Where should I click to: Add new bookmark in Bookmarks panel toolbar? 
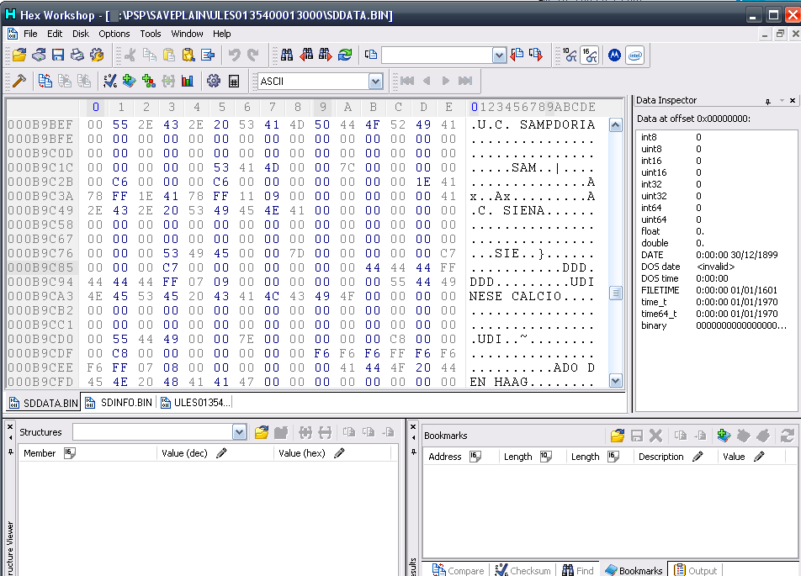click(x=724, y=436)
